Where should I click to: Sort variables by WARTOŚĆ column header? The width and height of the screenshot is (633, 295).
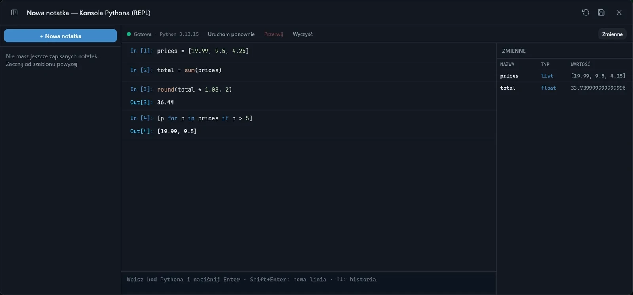tap(580, 64)
